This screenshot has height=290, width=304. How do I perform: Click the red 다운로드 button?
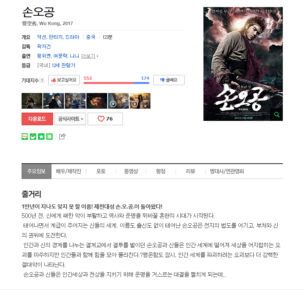pyautogui.click(x=37, y=119)
